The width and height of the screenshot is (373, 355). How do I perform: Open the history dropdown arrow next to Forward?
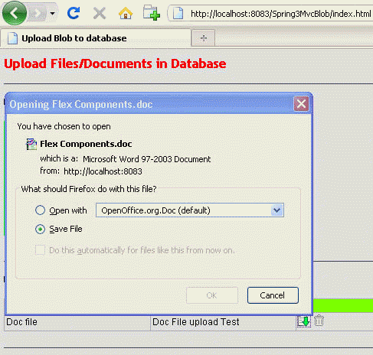[x=52, y=13]
